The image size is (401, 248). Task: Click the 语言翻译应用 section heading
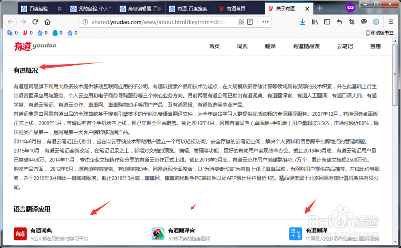coord(32,209)
